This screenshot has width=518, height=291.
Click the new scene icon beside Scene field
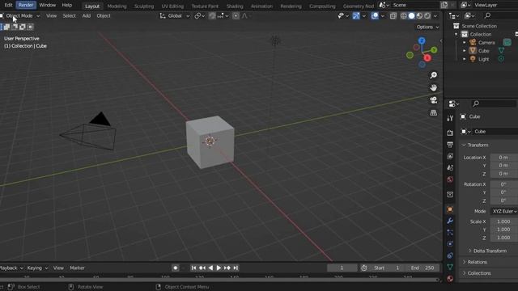pyautogui.click(x=444, y=5)
